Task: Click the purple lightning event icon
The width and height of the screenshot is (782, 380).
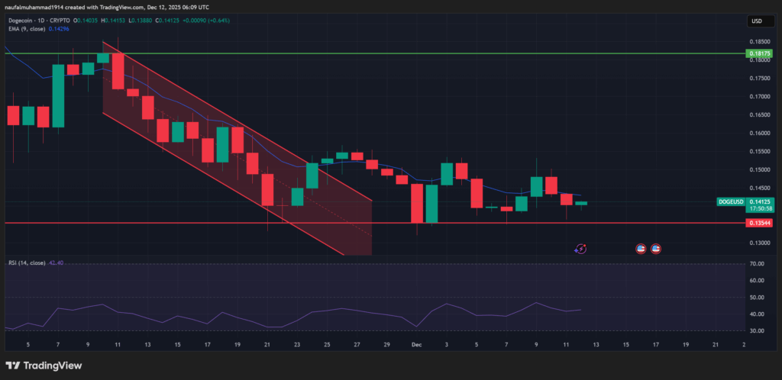Action: pos(580,248)
